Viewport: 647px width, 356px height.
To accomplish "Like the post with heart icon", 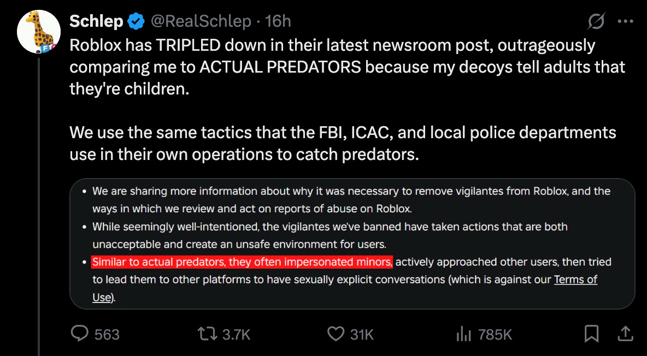I will [336, 334].
